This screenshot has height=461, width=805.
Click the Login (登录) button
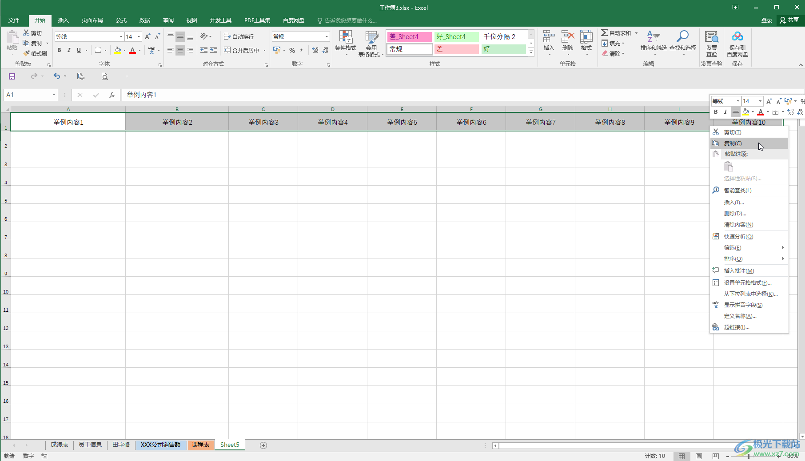pyautogui.click(x=766, y=20)
